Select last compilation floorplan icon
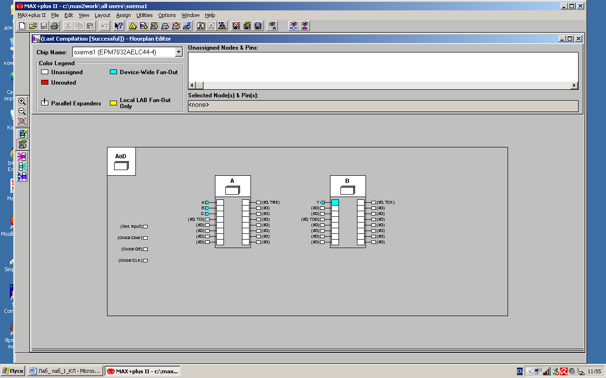606x378 pixels. [22, 144]
